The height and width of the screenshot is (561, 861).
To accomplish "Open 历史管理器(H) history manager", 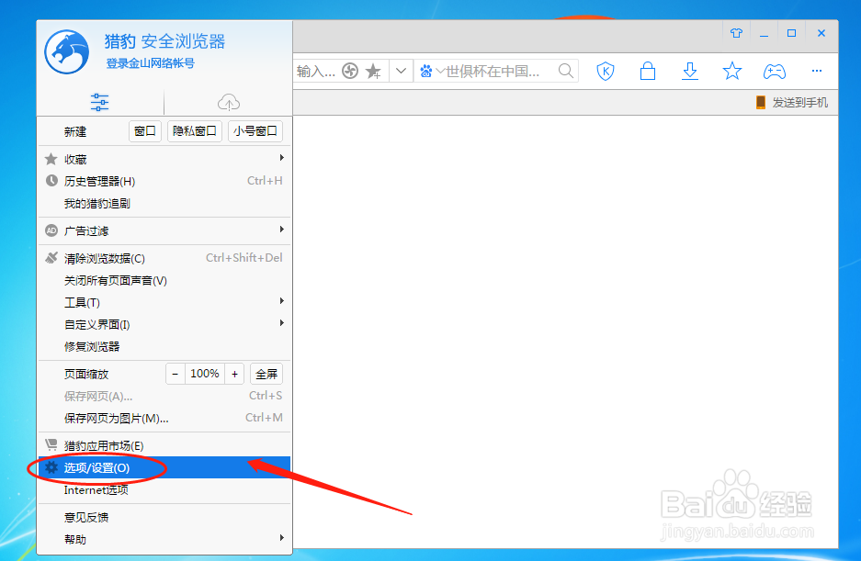I will click(x=164, y=181).
